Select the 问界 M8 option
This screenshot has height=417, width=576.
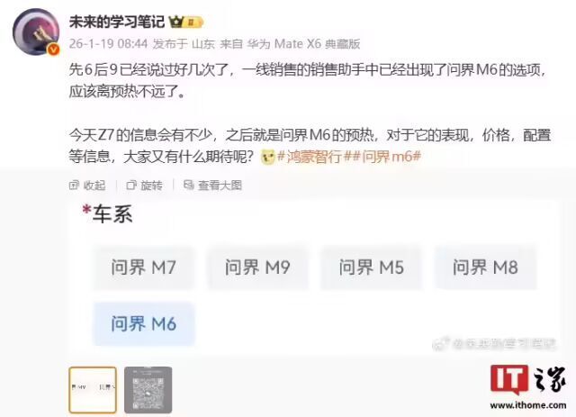485,267
